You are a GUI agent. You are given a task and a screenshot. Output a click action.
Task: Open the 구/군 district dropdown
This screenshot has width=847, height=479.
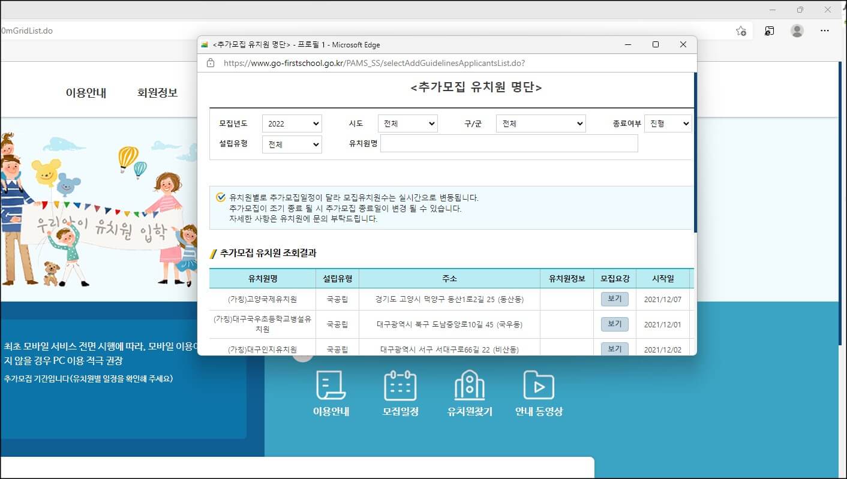(x=540, y=123)
